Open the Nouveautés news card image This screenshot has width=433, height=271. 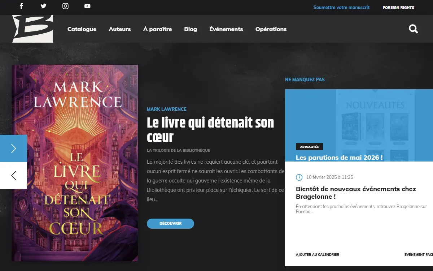coord(359,125)
